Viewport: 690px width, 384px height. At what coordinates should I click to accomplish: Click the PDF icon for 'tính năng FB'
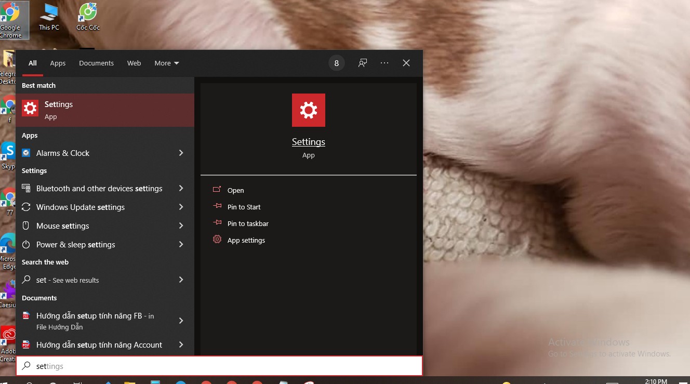click(26, 315)
